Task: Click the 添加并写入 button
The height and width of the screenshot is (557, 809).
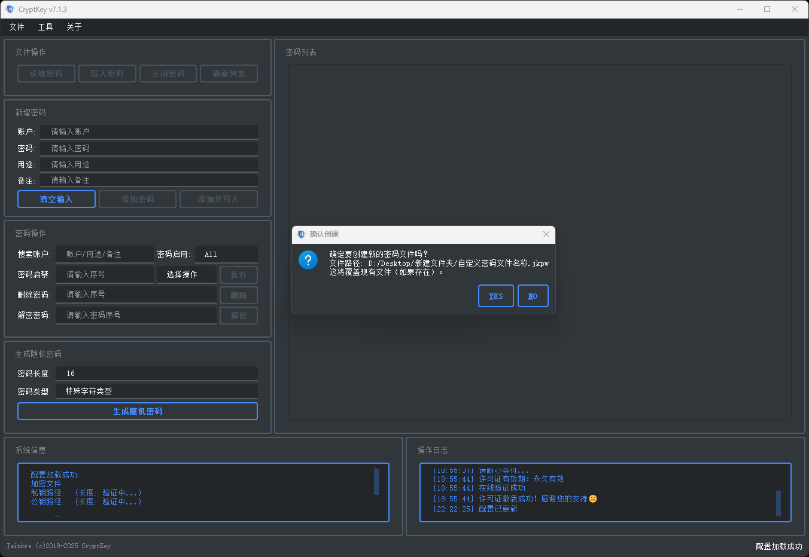Action: (x=218, y=199)
